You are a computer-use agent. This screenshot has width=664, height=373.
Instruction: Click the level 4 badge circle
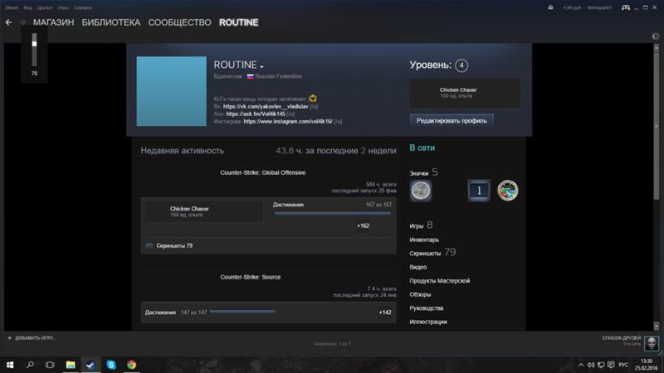[x=461, y=65]
